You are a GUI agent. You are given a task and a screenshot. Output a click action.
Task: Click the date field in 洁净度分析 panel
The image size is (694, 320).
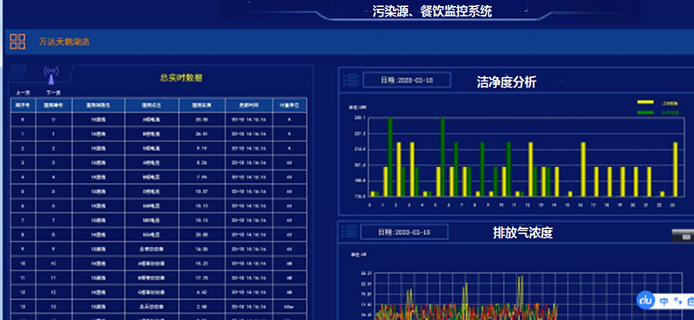point(407,80)
